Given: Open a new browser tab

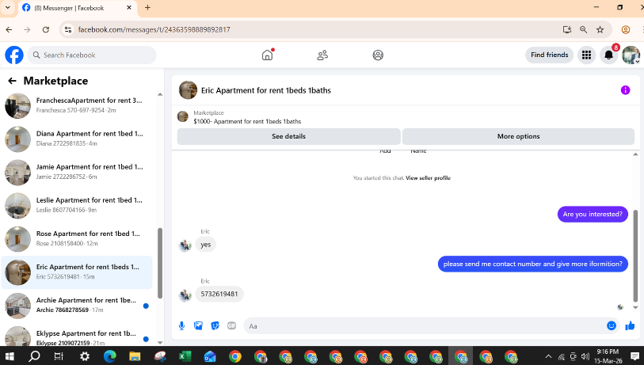Looking at the screenshot, I should tap(147, 7).
